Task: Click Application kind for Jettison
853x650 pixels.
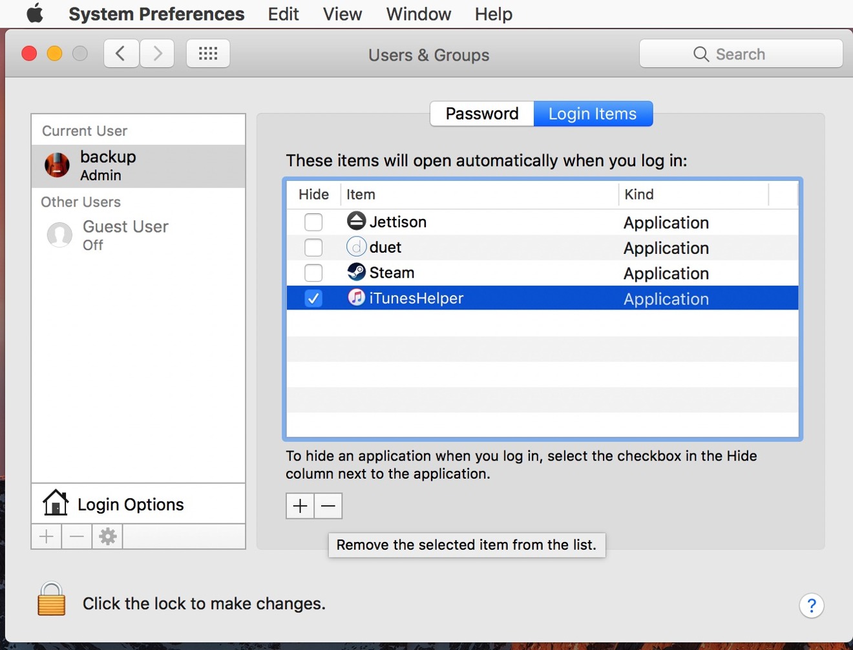Action: 666,223
